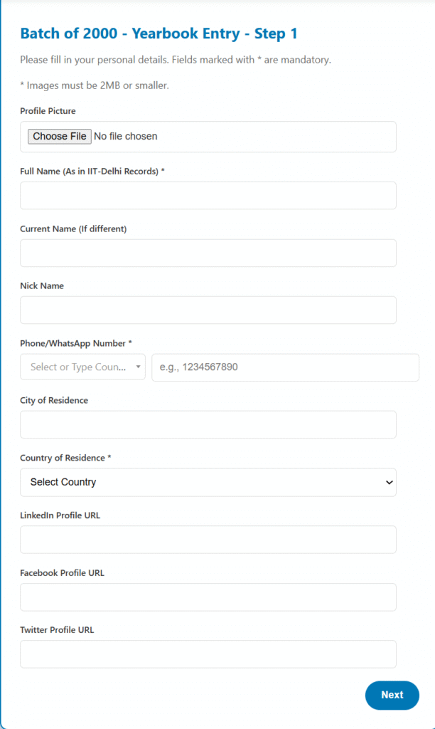Click the LinkedIn Profile URL label
This screenshot has height=729, width=435.
tap(60, 515)
